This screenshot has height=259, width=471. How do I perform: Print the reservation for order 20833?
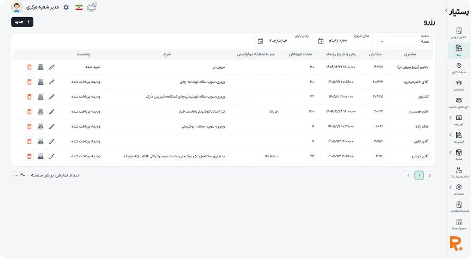coord(41,82)
